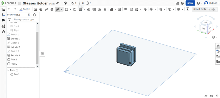The width and height of the screenshot is (220, 98).
Task: Select the Revolve tool icon
Action: pos(41,9)
